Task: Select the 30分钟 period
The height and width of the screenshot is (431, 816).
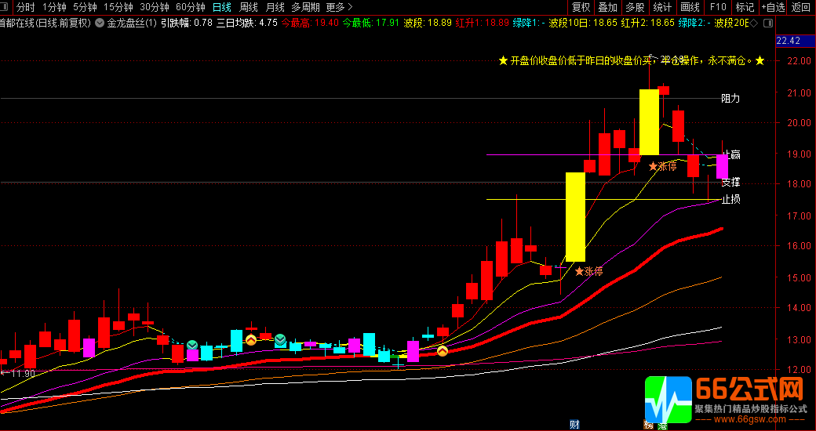Action: click(x=155, y=7)
